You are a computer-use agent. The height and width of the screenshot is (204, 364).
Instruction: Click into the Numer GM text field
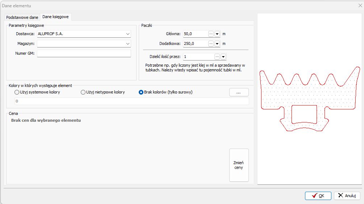(84, 54)
